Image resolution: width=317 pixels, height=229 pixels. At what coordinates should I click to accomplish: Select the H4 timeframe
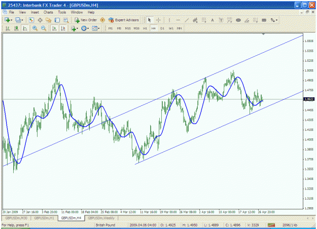point(154,28)
